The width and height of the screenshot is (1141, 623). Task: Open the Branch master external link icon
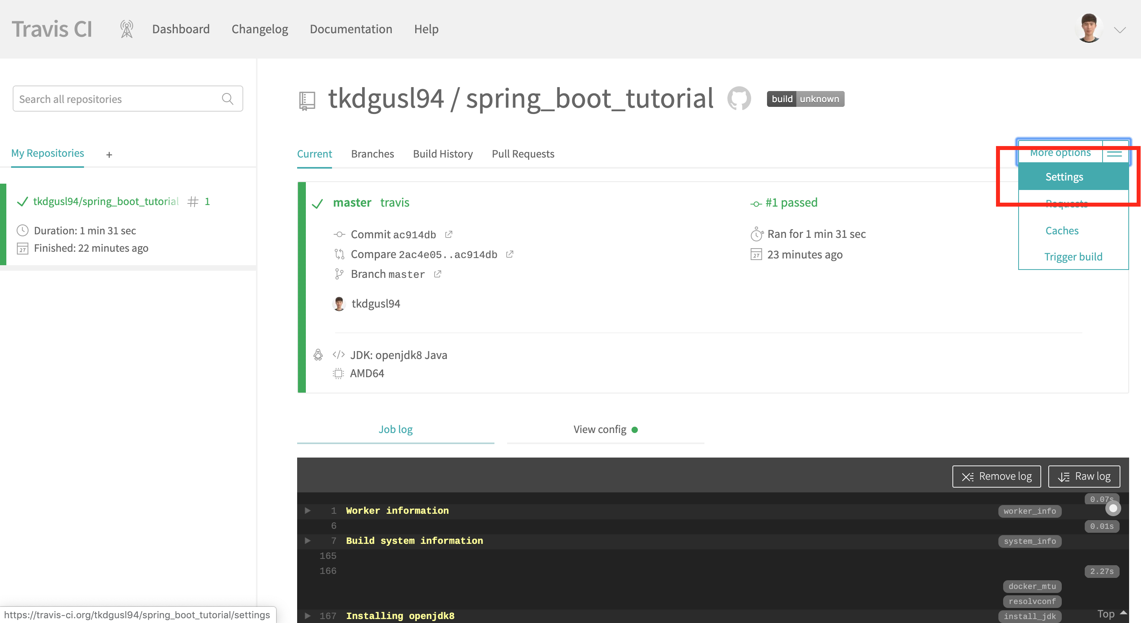pos(438,274)
